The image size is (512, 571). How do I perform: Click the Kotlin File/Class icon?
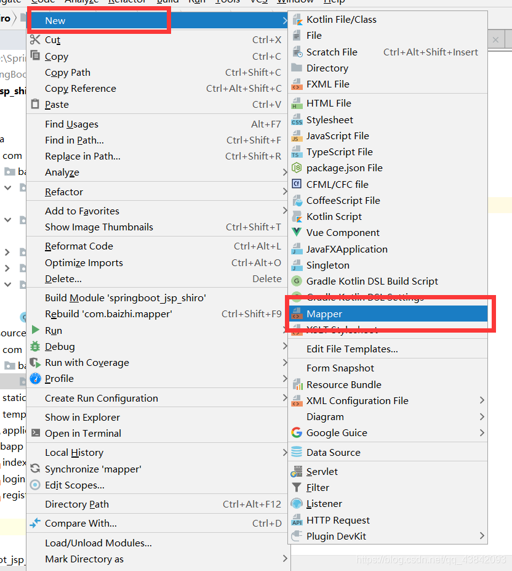coord(297,19)
